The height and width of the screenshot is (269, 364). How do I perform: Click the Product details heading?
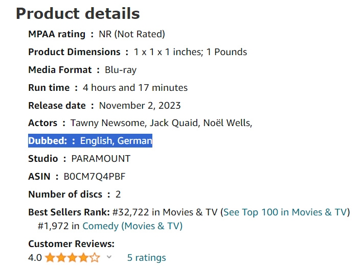pos(78,13)
